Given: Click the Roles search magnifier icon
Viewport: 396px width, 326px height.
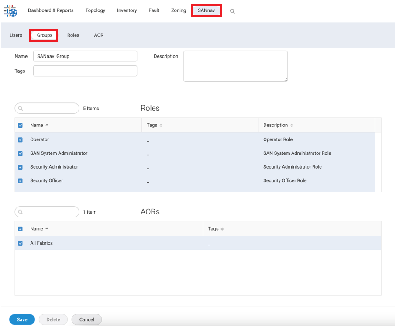Looking at the screenshot, I should click(x=21, y=109).
